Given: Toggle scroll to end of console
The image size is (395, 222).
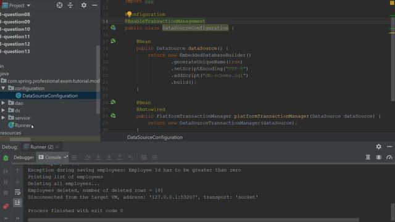Looking at the screenshot, I should tap(17, 203).
